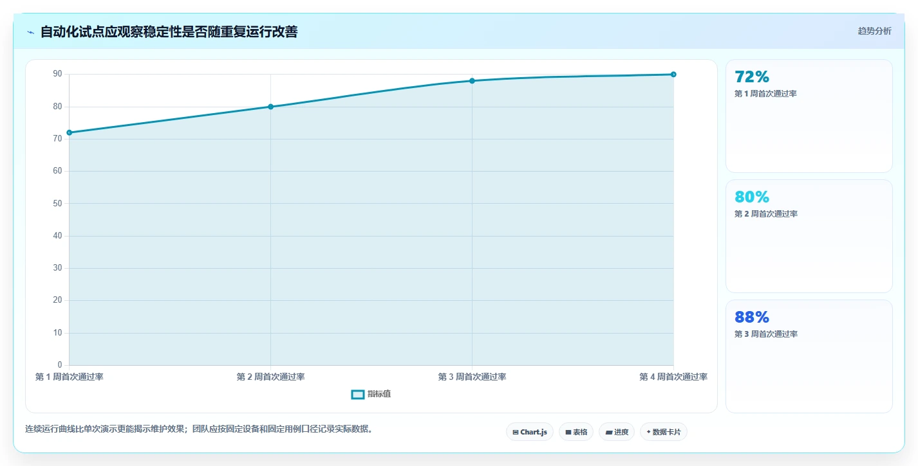Select the Chart.js tag

tap(530, 432)
